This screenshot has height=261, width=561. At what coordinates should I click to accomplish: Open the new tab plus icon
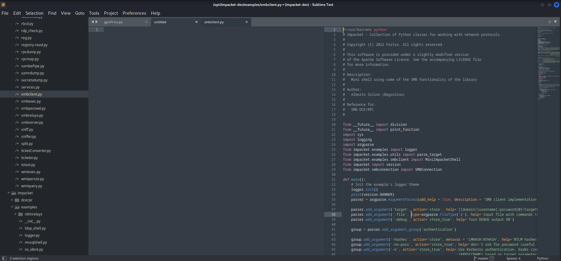[x=550, y=22]
